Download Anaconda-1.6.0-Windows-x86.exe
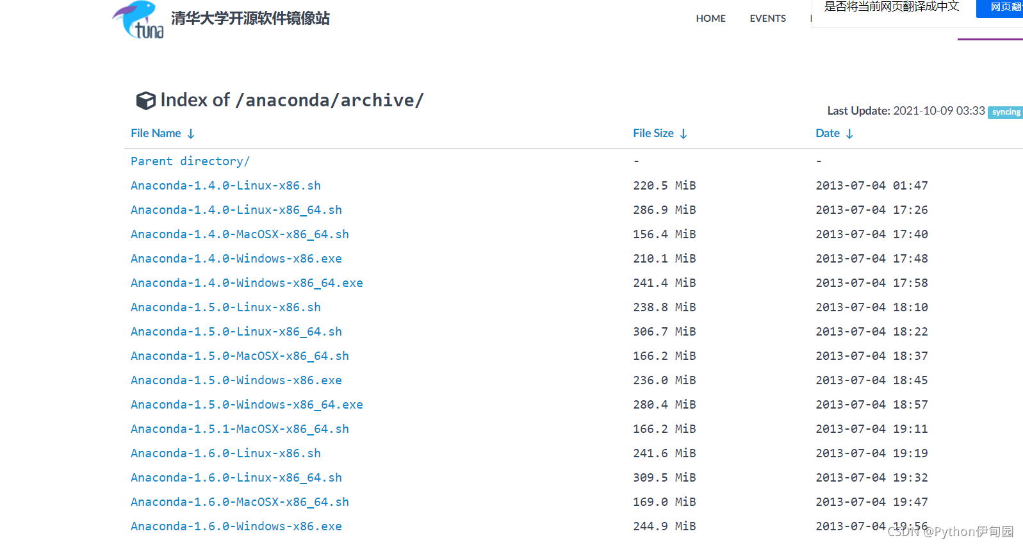This screenshot has width=1023, height=545. [236, 526]
